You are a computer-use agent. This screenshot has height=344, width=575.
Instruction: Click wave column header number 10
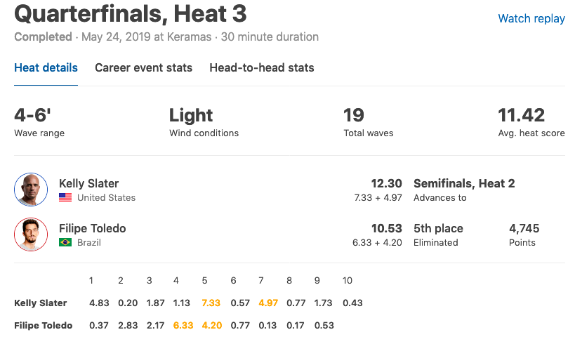348,281
